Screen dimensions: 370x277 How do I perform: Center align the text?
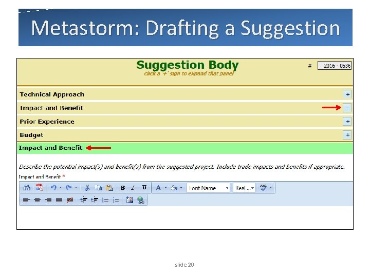coord(37,200)
